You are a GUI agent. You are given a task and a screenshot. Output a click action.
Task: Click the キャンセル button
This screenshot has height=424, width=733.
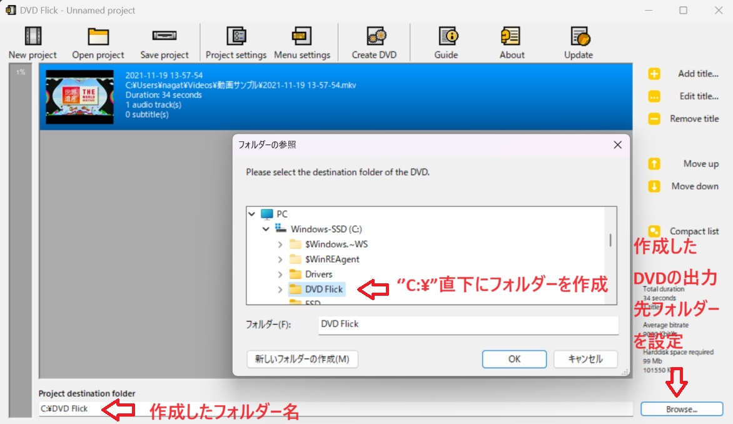point(585,359)
